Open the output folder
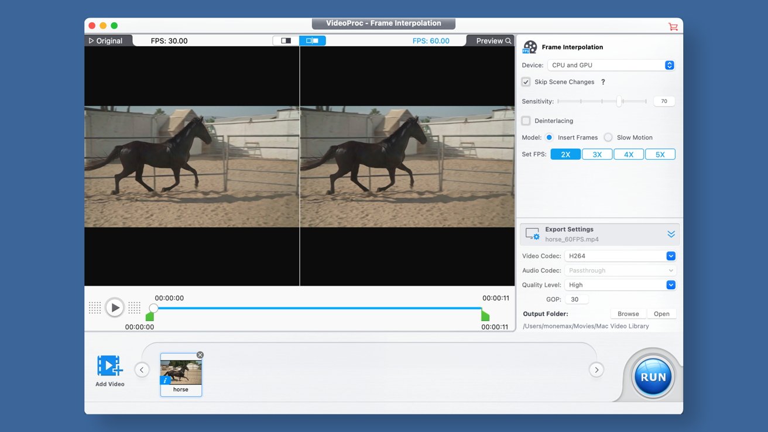 pos(661,314)
